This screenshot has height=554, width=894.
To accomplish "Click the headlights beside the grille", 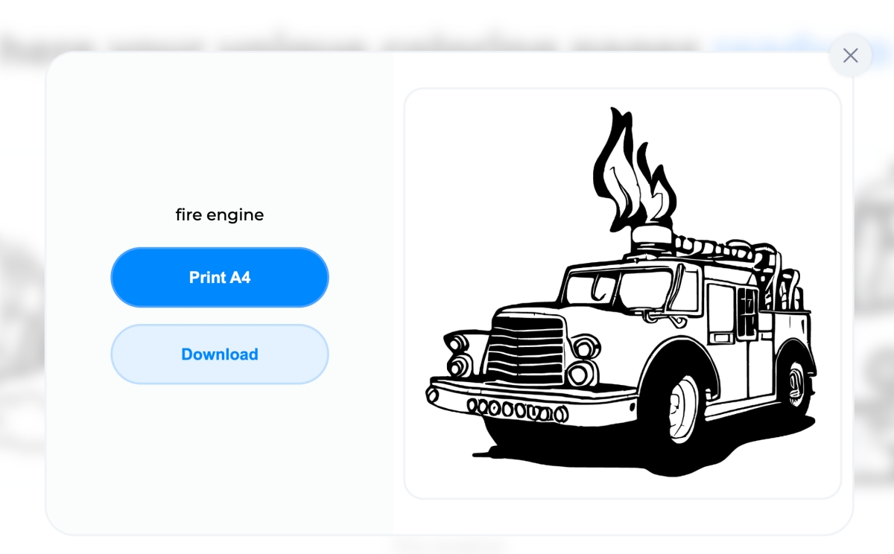I will 584,360.
